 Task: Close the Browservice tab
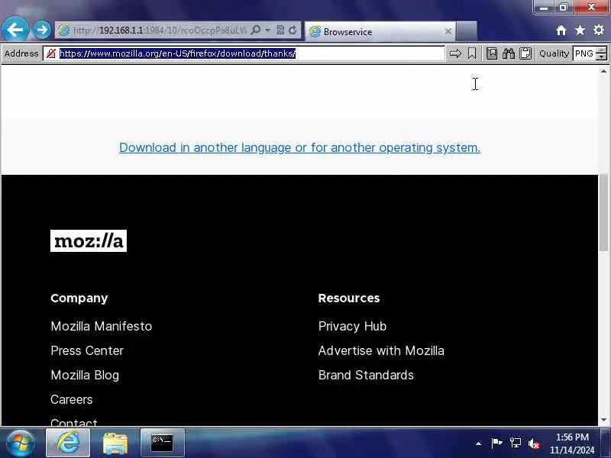(448, 31)
